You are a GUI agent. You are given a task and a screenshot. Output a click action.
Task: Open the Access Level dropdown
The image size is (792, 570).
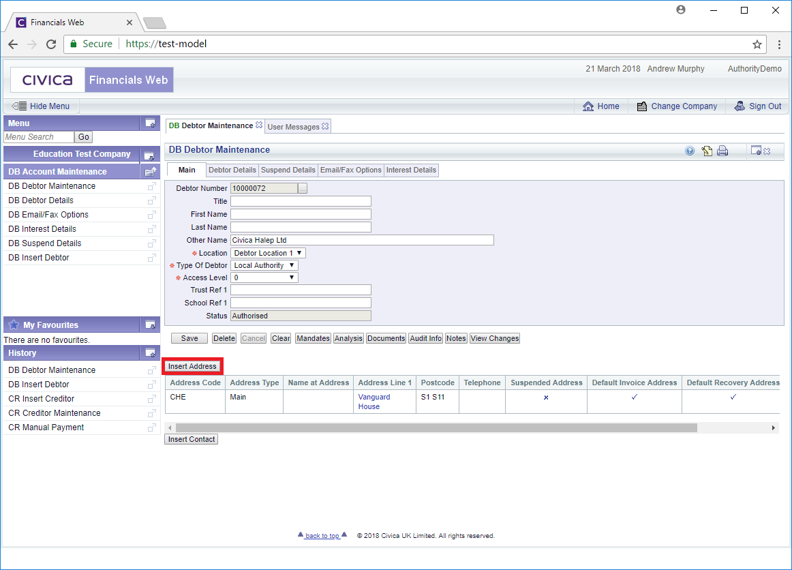[264, 277]
